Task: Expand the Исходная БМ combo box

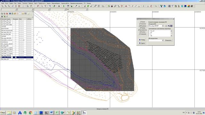Action: [163, 26]
